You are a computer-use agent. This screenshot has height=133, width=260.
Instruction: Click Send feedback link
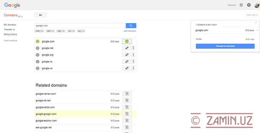point(10,40)
